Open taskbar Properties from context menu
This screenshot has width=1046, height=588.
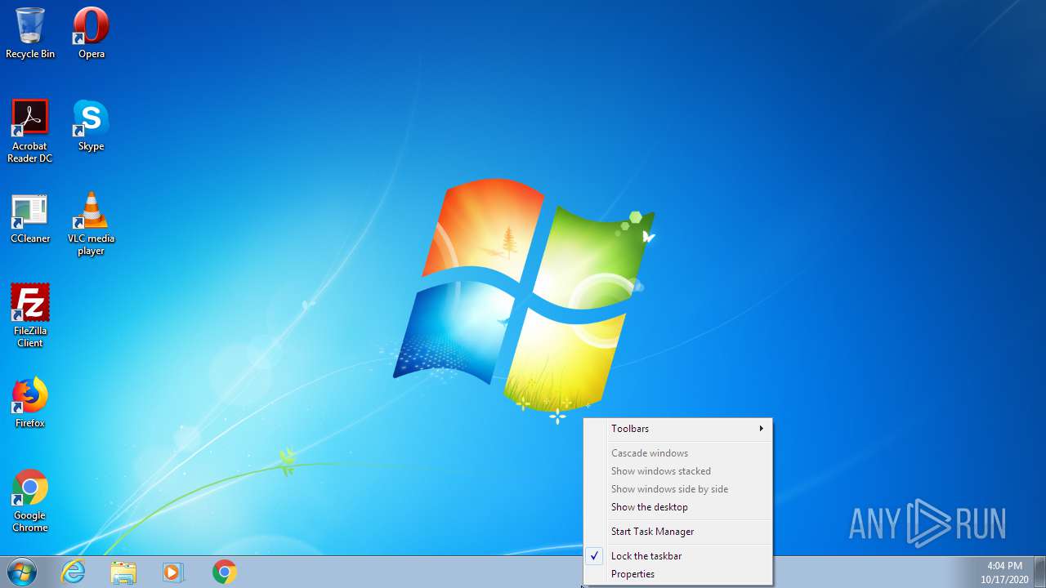(678, 574)
